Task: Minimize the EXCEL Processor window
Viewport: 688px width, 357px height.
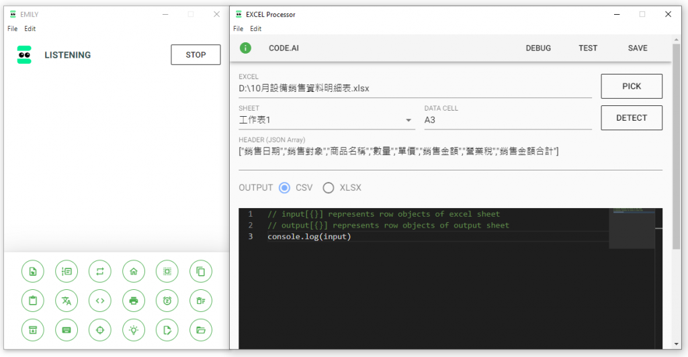Action: point(617,15)
